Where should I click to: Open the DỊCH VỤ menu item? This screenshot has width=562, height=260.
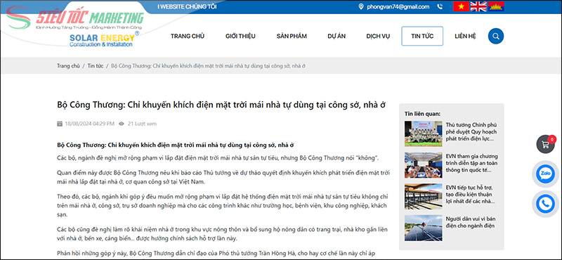pyautogui.click(x=378, y=37)
